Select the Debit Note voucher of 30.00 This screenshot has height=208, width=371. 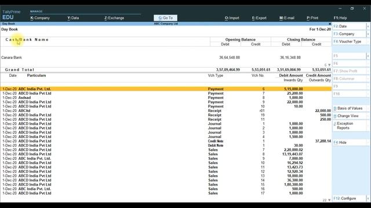pyautogui.click(x=166, y=146)
